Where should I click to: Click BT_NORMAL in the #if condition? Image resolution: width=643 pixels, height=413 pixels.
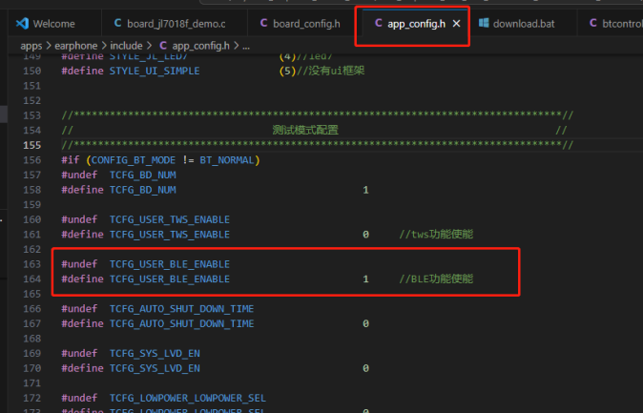click(x=227, y=160)
